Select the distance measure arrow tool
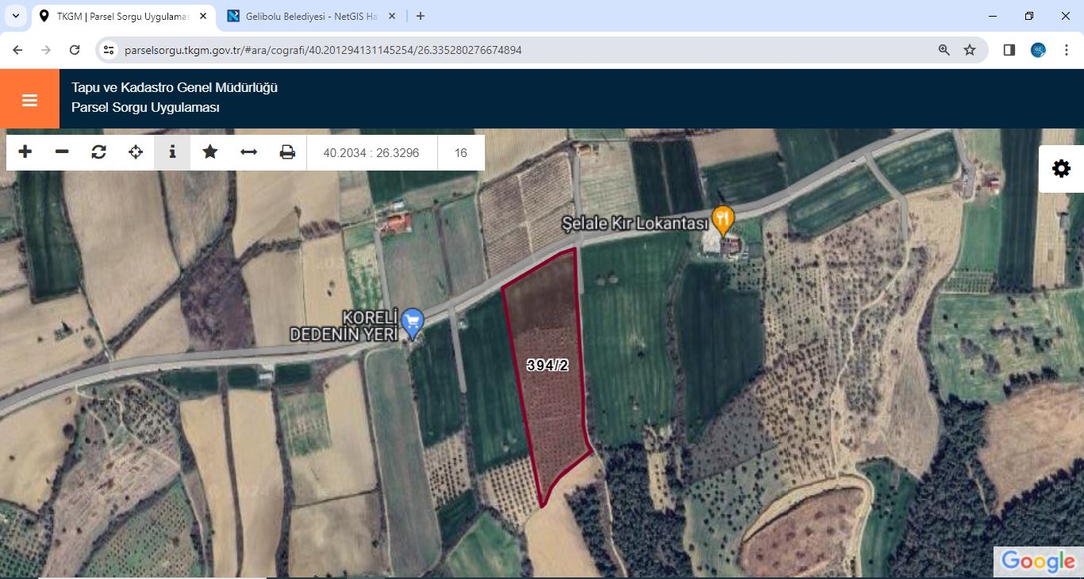This screenshot has width=1084, height=579. [249, 151]
